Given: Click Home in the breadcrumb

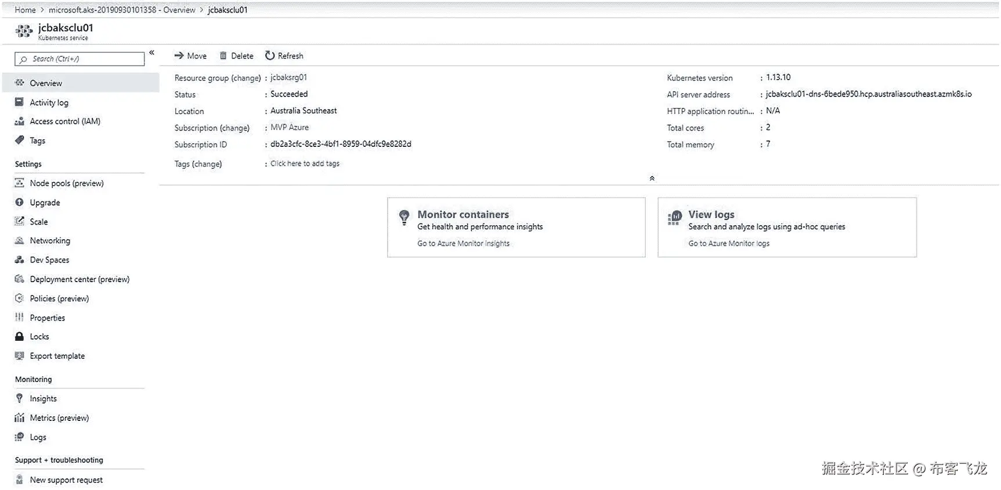Looking at the screenshot, I should coord(25,10).
